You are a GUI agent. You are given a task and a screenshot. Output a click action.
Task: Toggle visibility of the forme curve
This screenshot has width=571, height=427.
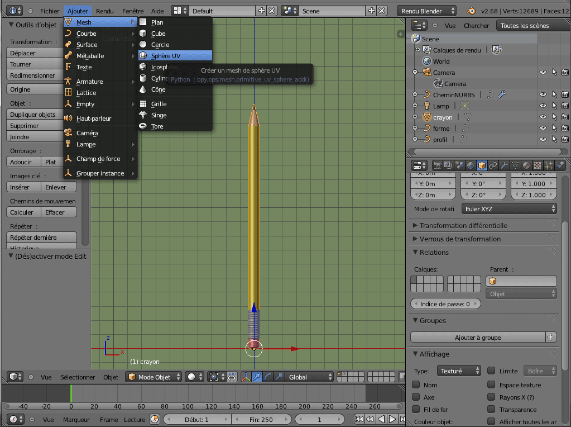pos(543,128)
